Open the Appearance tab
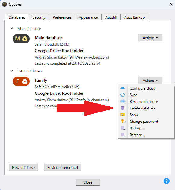The width and height of the screenshot is (175, 190). coord(88,17)
